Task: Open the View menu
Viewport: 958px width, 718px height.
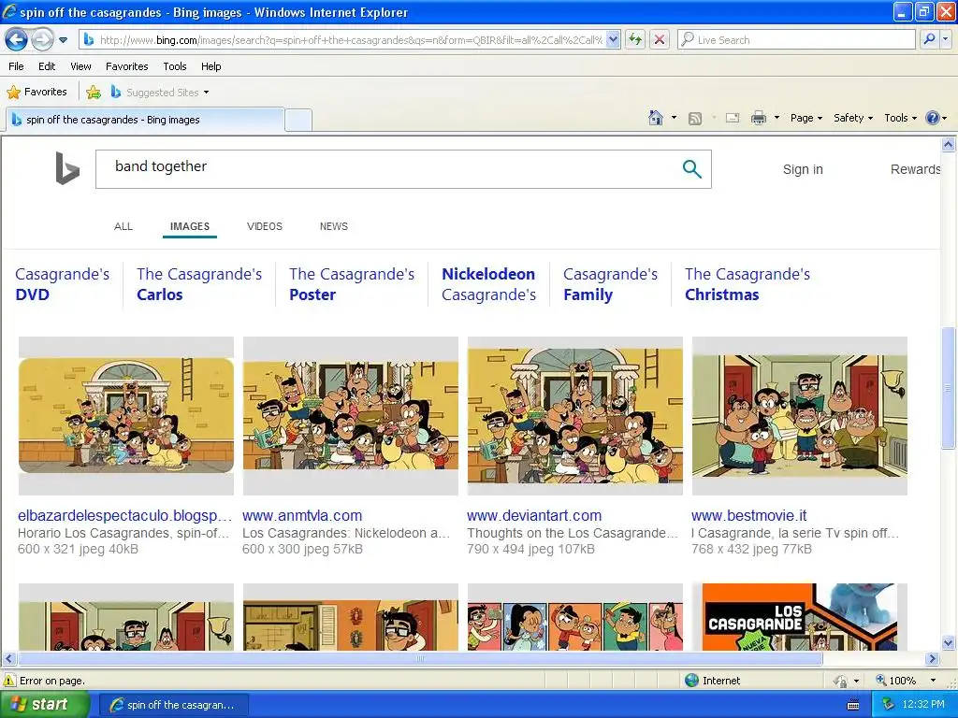Action: tap(80, 66)
